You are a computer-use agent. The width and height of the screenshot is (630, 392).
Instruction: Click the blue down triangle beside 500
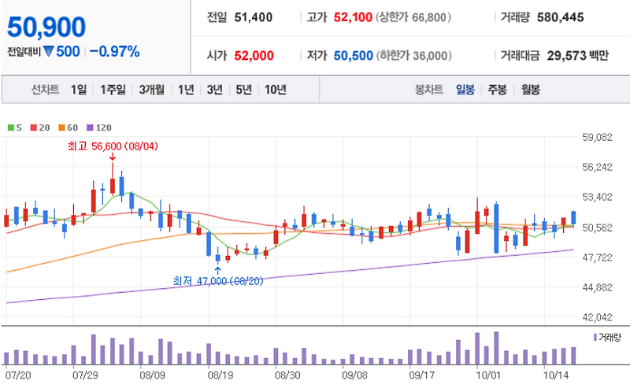coord(49,51)
